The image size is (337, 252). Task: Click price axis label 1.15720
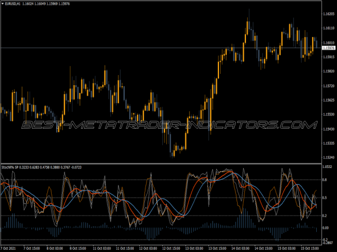point(329,86)
